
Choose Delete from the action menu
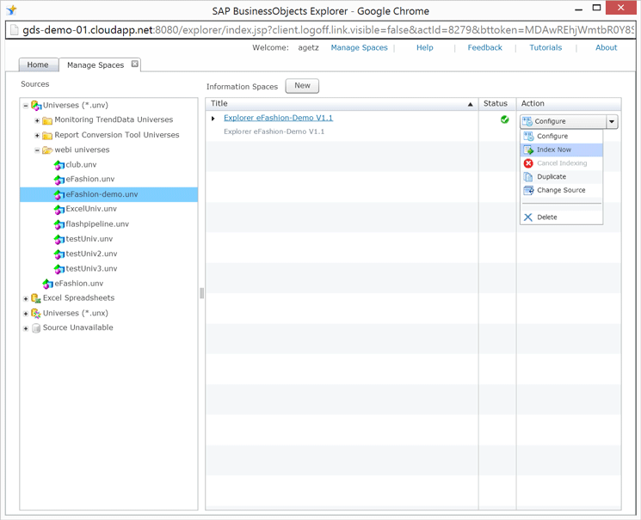(561, 217)
